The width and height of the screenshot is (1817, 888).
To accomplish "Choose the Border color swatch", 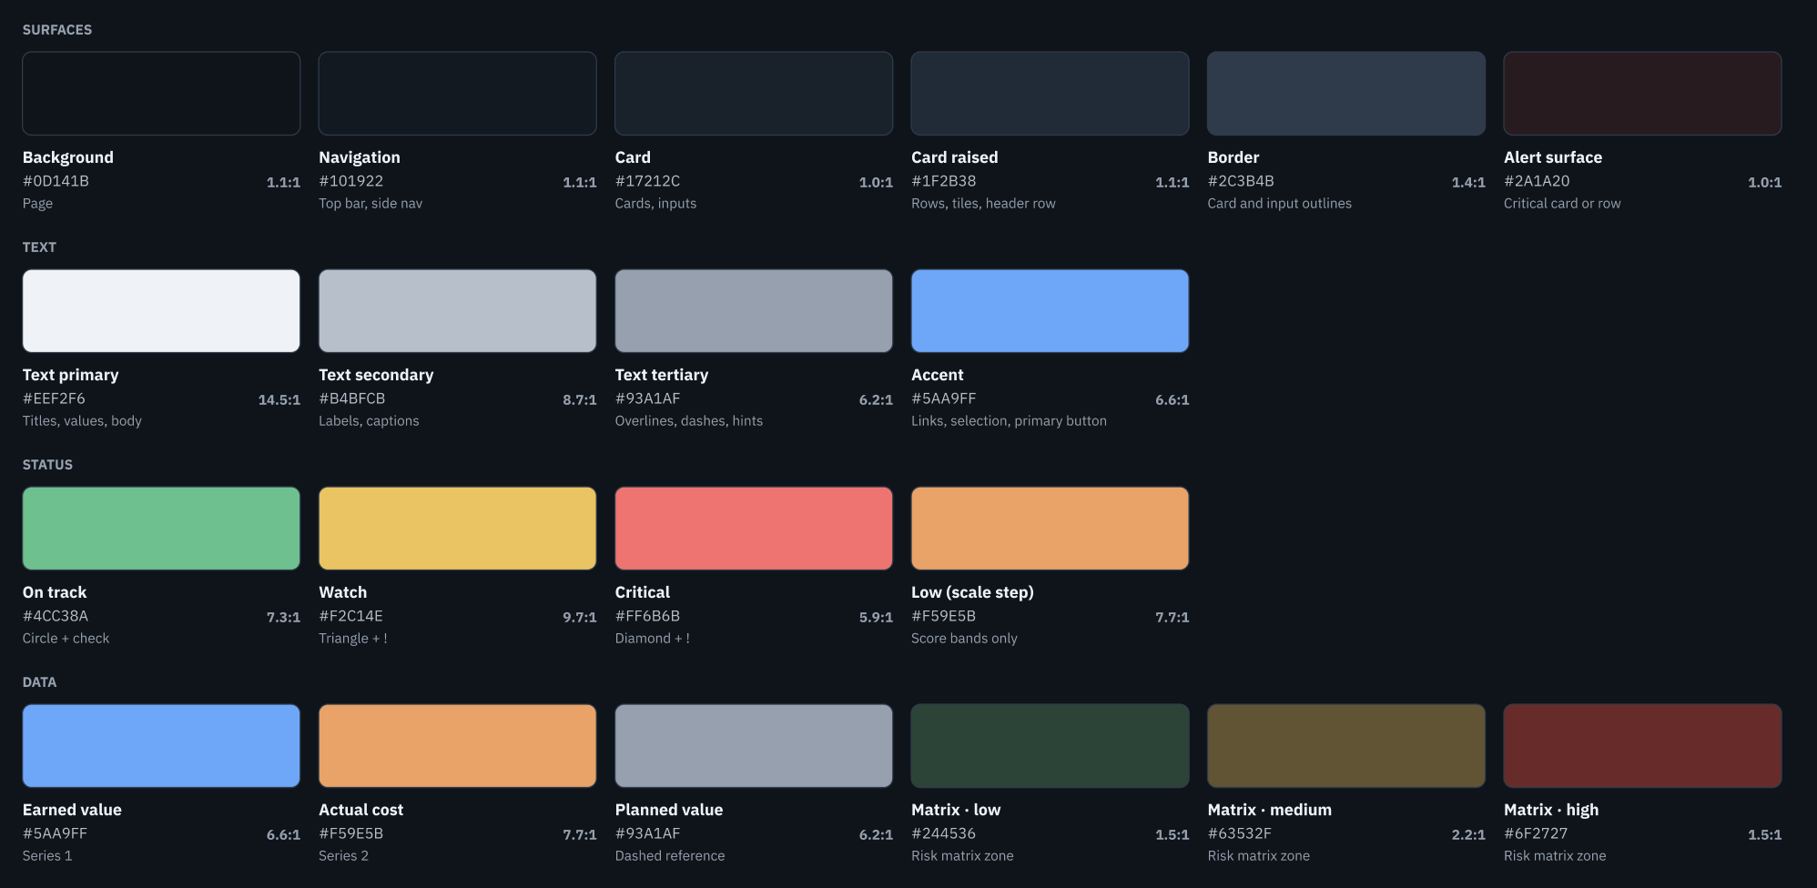I will 1346,94.
